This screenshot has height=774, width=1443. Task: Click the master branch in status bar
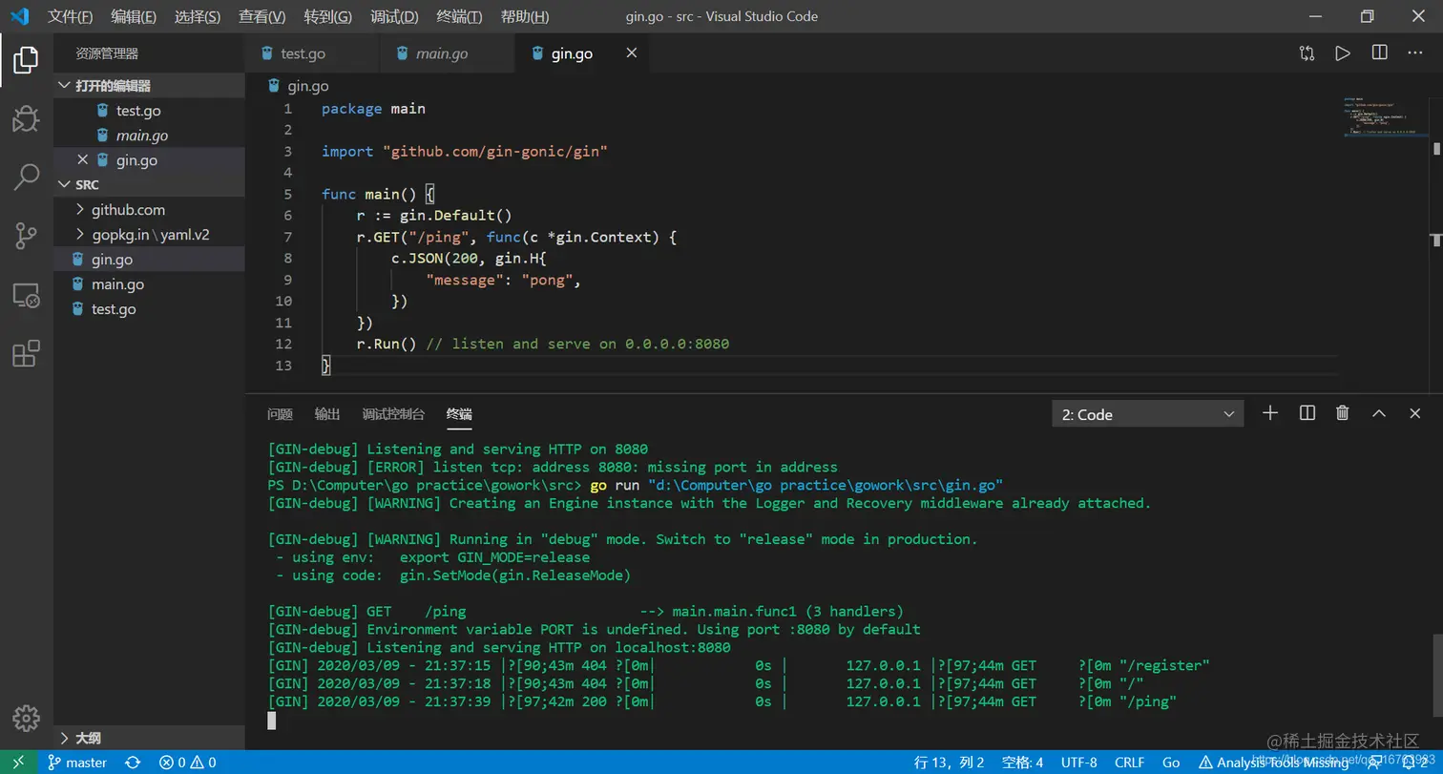point(77,763)
